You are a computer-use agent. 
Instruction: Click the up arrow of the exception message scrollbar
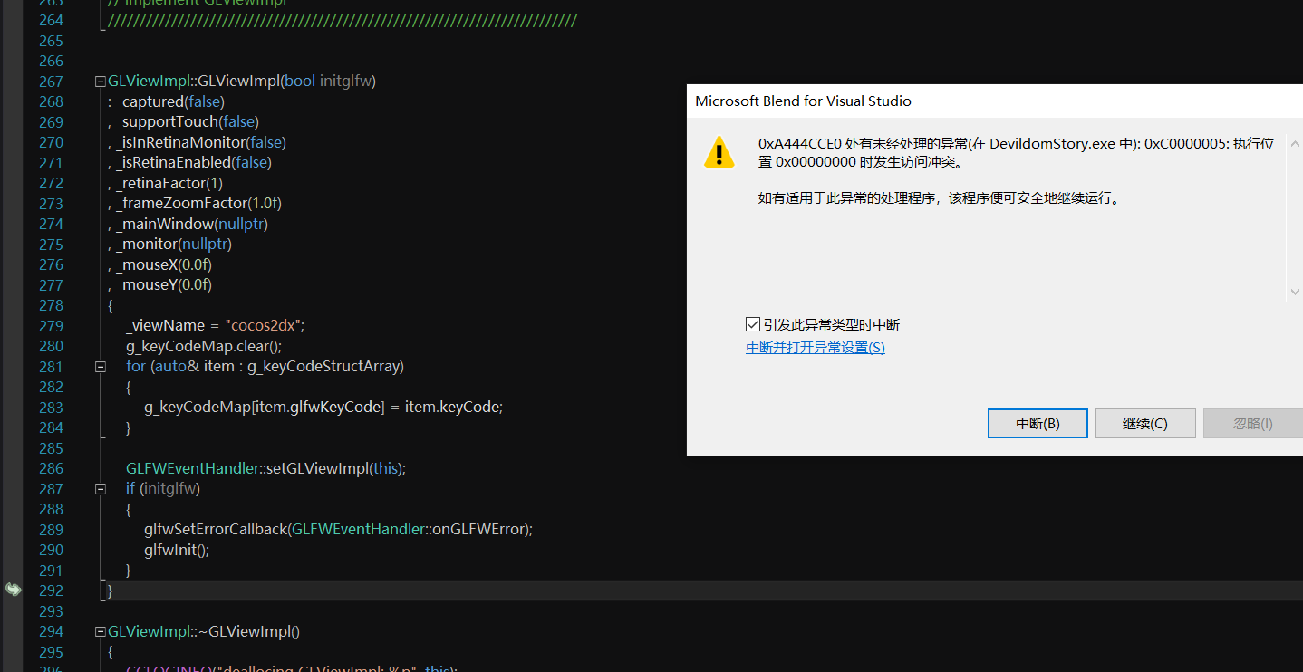1295,143
